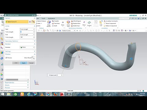Screen dimensions: 147x110
Task: Click the Cancel button
Action: [x=31, y=63]
